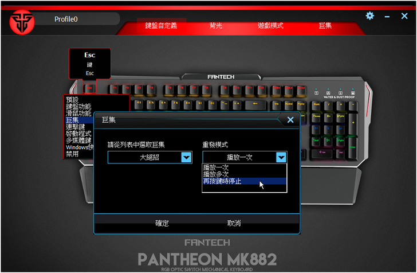Cancel with the 取消 button
Viewport: 417px width, 273px height.
pyautogui.click(x=234, y=223)
